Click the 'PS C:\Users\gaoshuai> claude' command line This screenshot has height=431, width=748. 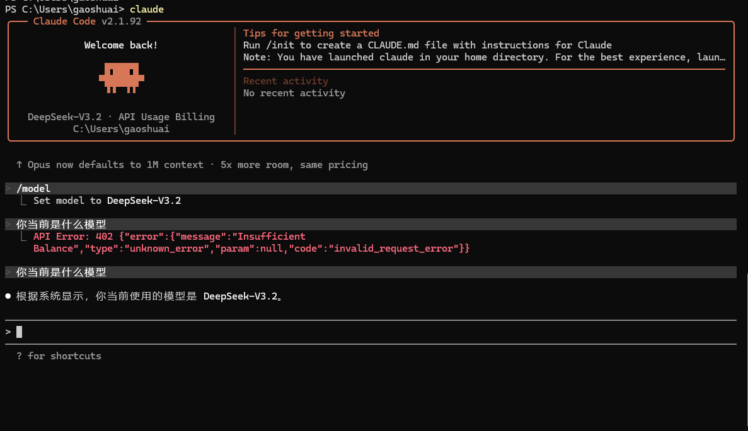click(84, 9)
